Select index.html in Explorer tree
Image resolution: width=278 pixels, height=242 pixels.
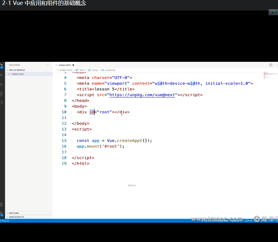point(29,74)
